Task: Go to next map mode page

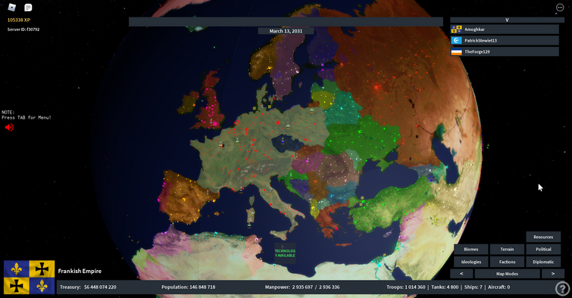Action: pyautogui.click(x=552, y=274)
